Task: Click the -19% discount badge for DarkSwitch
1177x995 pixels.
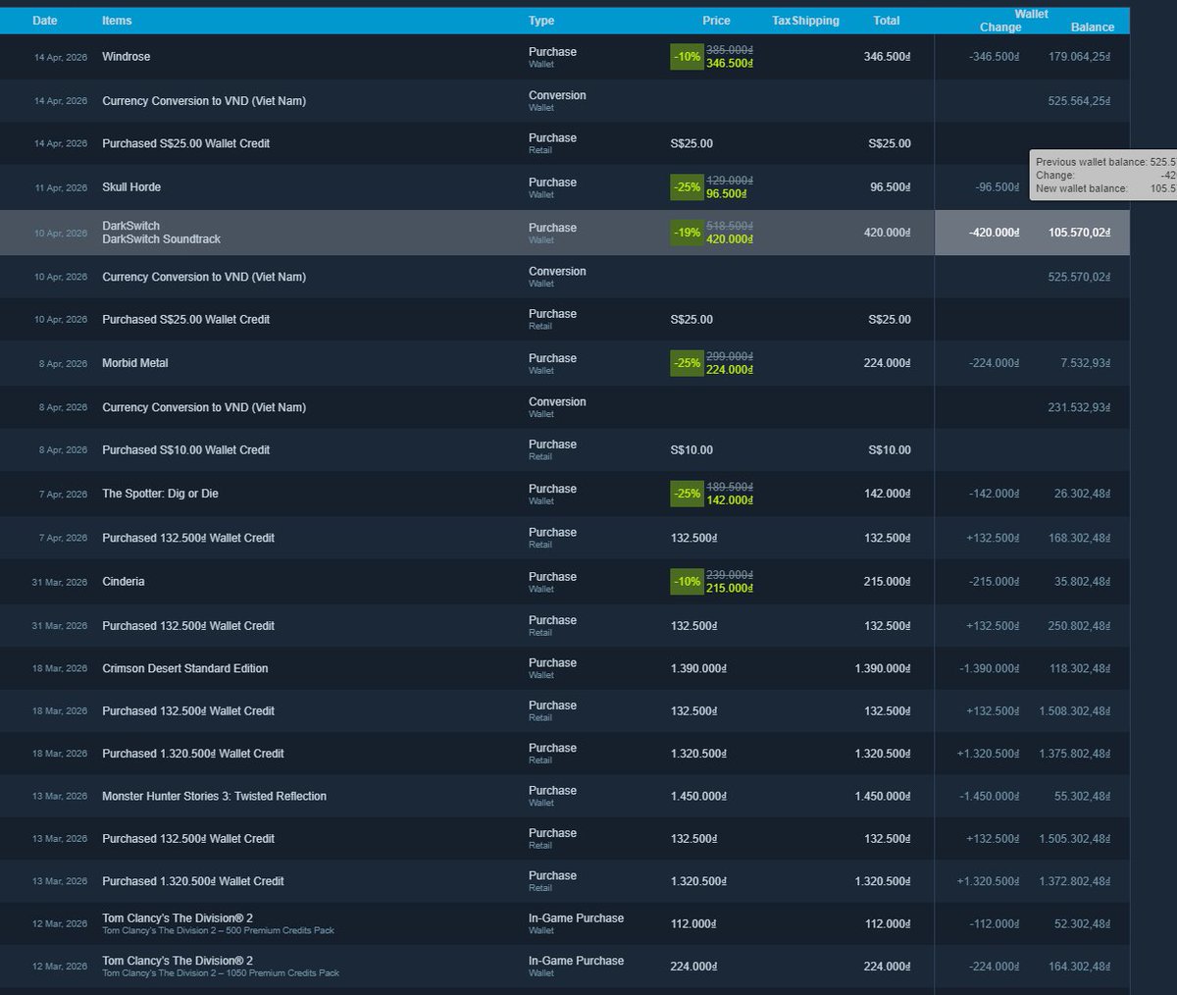Action: click(687, 233)
